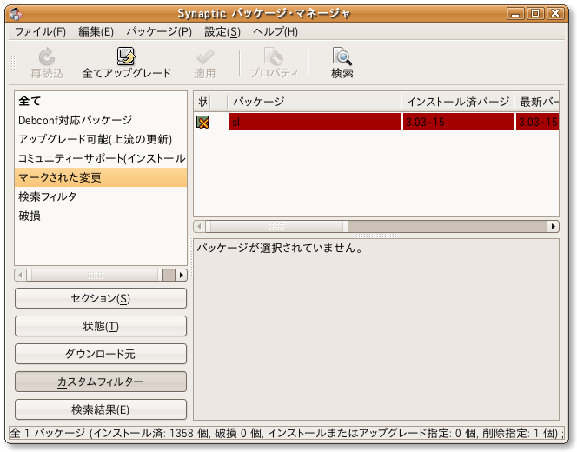Open the パッケージ(P) menu
The height and width of the screenshot is (452, 577).
159,31
